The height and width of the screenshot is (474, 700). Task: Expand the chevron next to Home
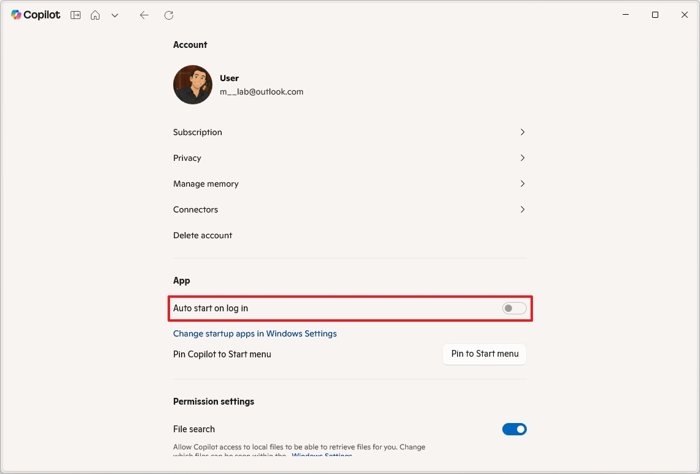(x=115, y=15)
